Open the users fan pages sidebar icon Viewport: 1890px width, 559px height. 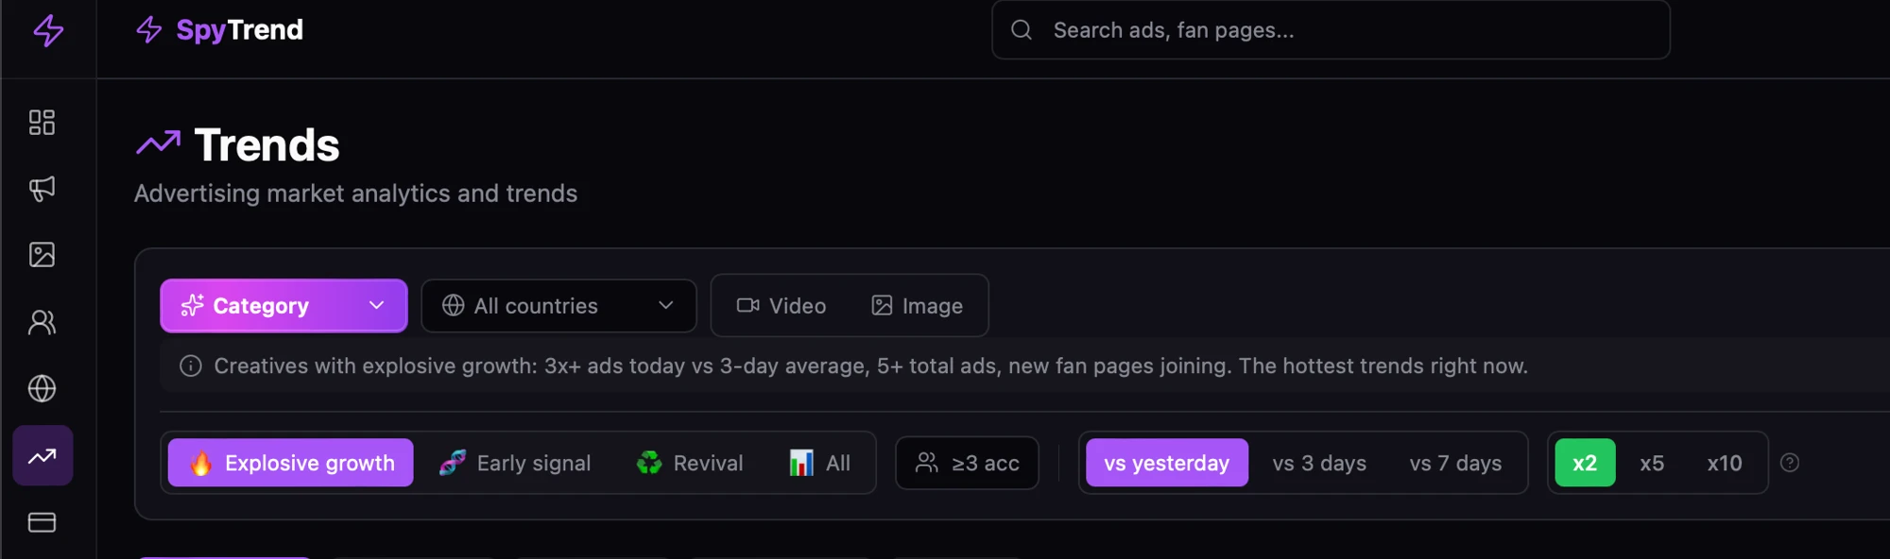tap(42, 323)
